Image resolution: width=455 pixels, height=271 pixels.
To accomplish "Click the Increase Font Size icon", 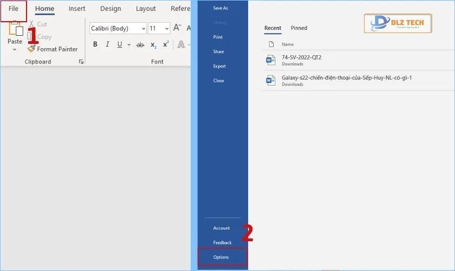I will (177, 28).
